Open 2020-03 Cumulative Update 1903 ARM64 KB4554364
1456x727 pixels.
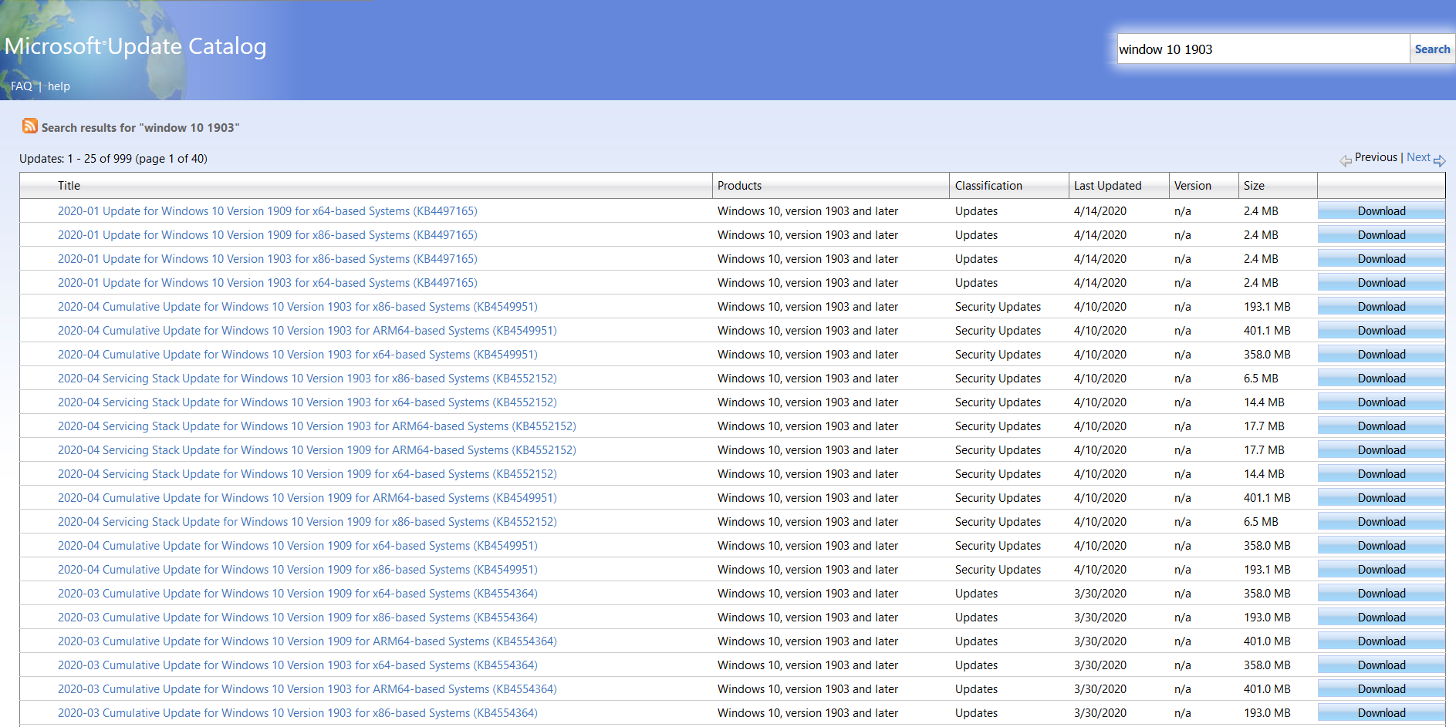pos(307,689)
